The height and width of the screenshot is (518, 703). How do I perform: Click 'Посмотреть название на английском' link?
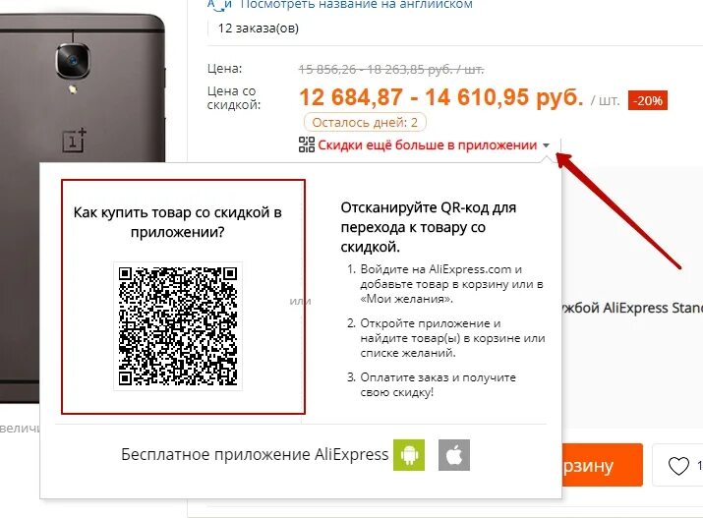[x=357, y=5]
